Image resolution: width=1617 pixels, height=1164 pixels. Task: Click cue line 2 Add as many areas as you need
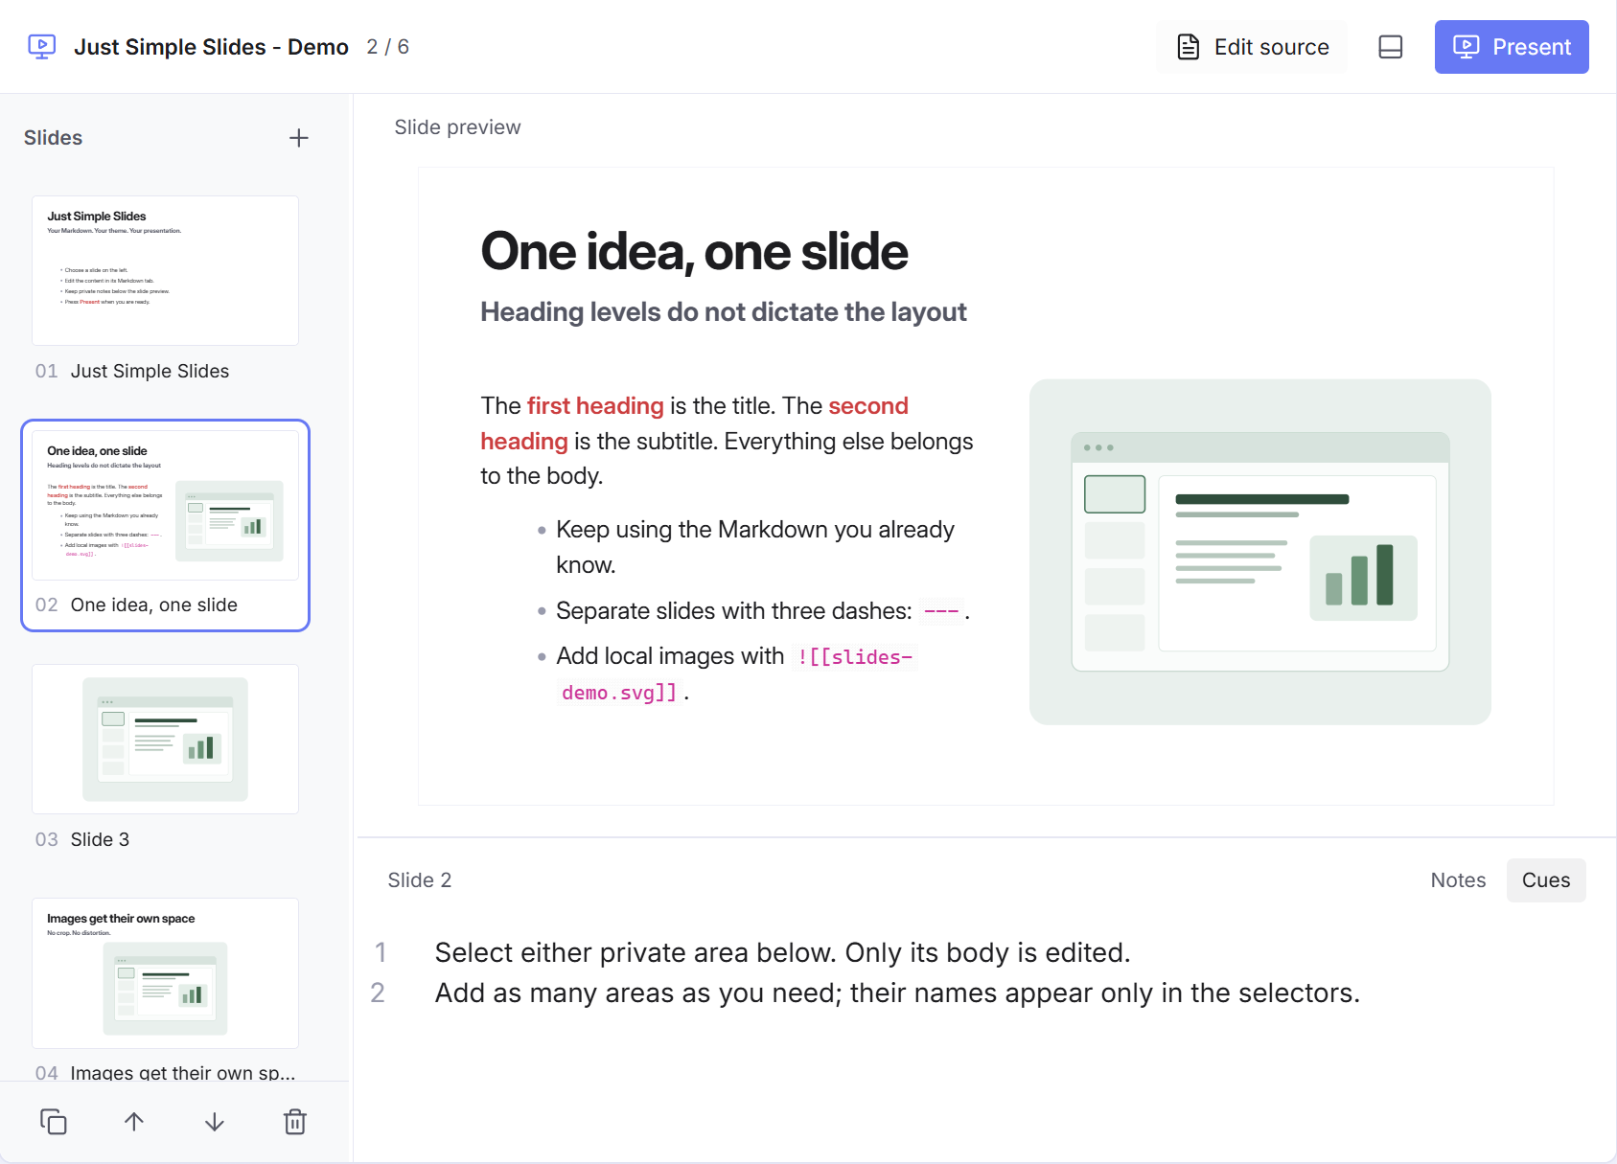897,993
